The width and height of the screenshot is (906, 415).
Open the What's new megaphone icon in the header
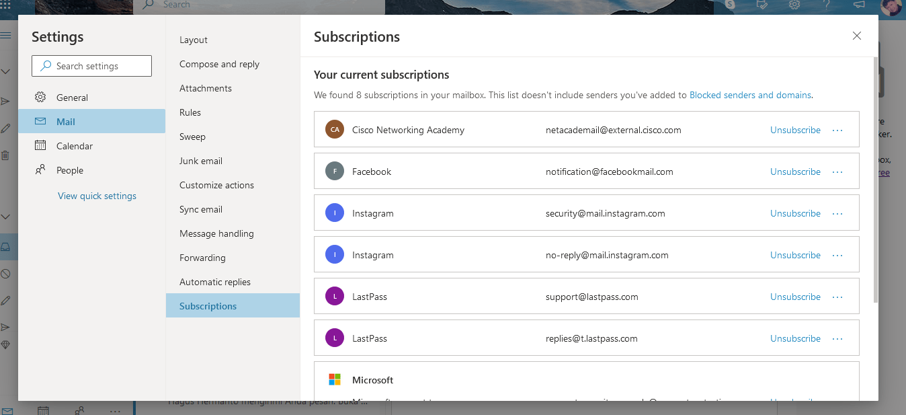(x=859, y=4)
